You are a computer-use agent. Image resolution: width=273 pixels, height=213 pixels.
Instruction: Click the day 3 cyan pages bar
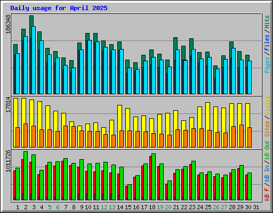[x=34, y=60]
